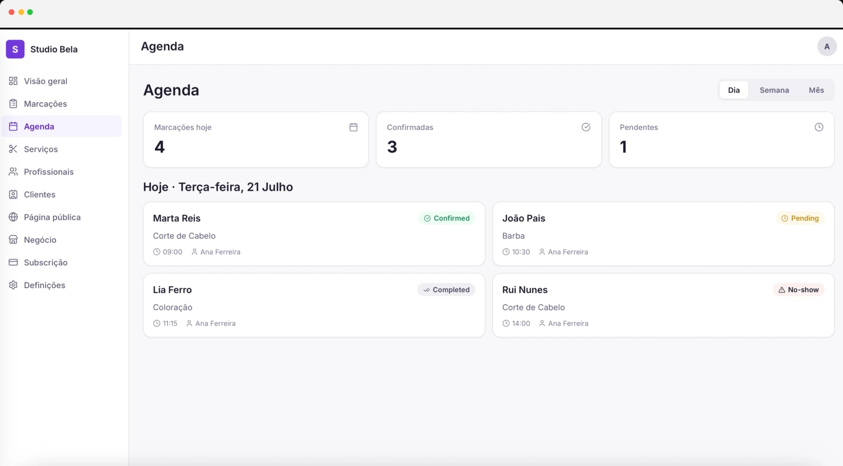This screenshot has width=843, height=466.
Task: Click the Studio Bela purple logo icon
Action: pyautogui.click(x=15, y=49)
